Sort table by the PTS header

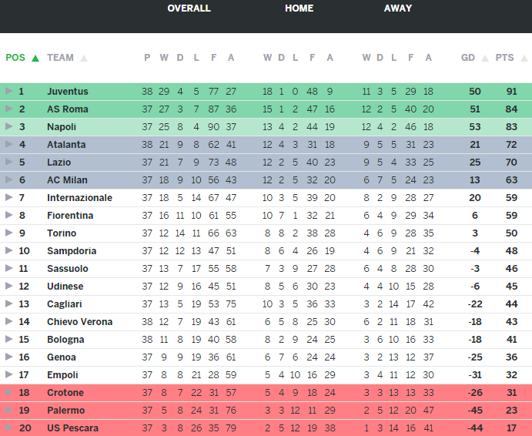click(x=504, y=58)
